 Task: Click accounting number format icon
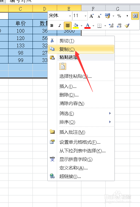(108, 16)
